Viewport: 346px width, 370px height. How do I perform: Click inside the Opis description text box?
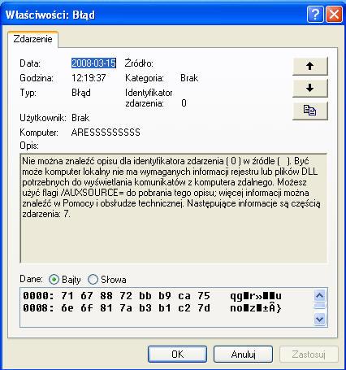point(173,208)
